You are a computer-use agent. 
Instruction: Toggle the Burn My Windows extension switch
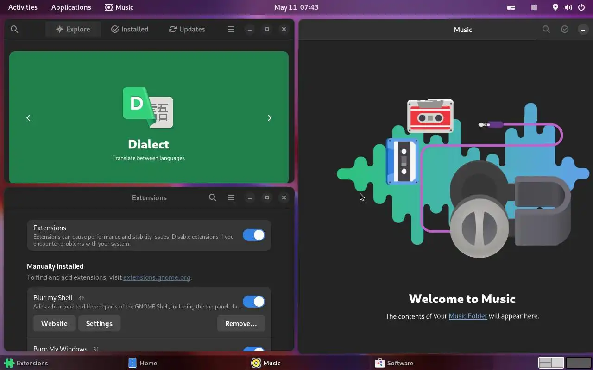254,349
